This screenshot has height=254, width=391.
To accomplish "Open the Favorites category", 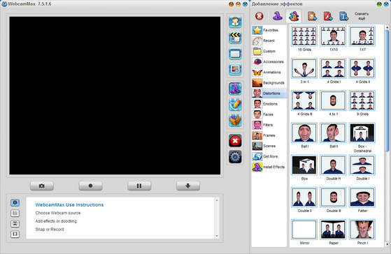I will pyautogui.click(x=269, y=30).
